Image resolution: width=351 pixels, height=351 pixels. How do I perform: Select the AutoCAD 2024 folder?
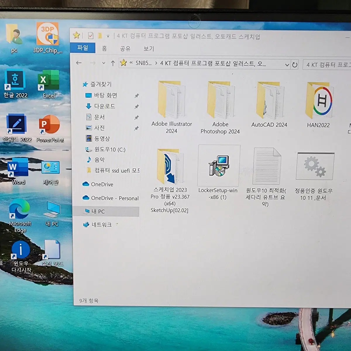click(x=269, y=105)
